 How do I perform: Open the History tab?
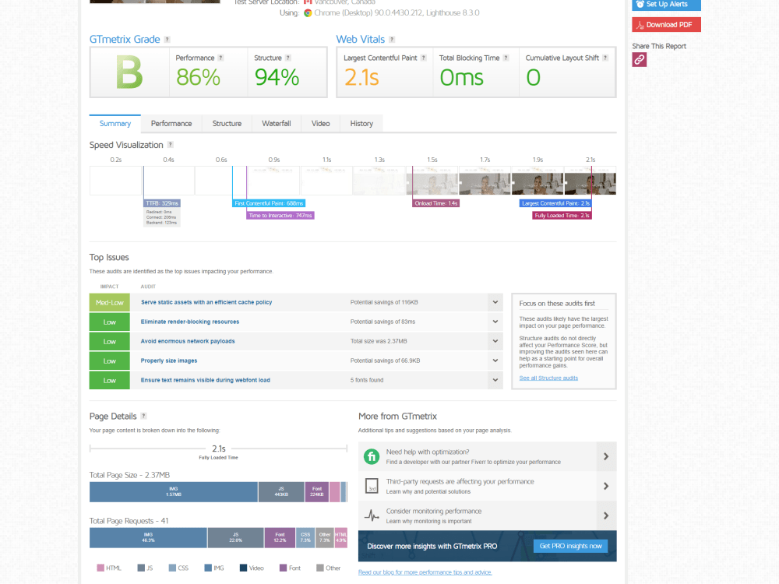[x=361, y=124]
